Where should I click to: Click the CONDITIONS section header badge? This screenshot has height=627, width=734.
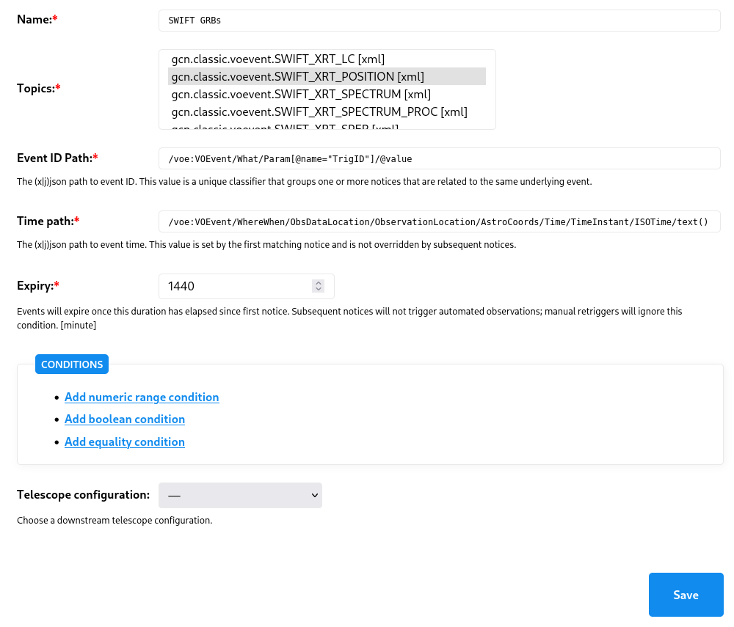72,364
